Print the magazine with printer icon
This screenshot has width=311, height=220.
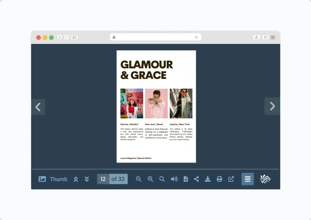coord(219,179)
